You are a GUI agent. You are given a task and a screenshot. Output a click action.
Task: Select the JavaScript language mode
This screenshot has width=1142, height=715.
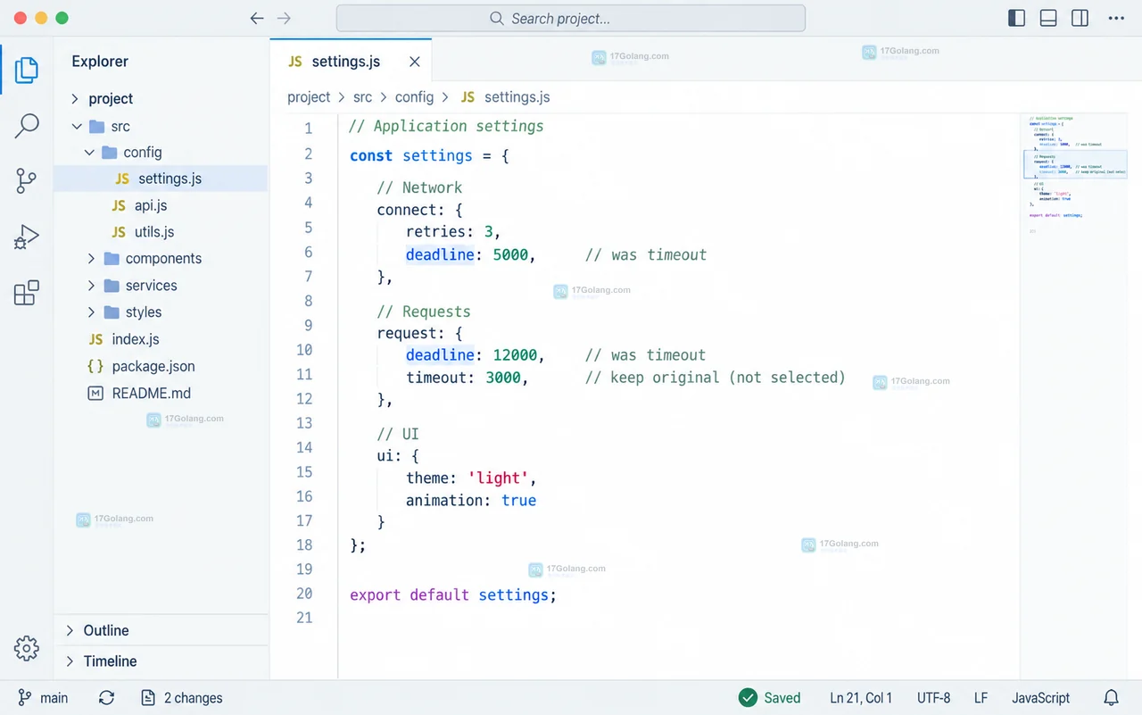pos(1040,698)
